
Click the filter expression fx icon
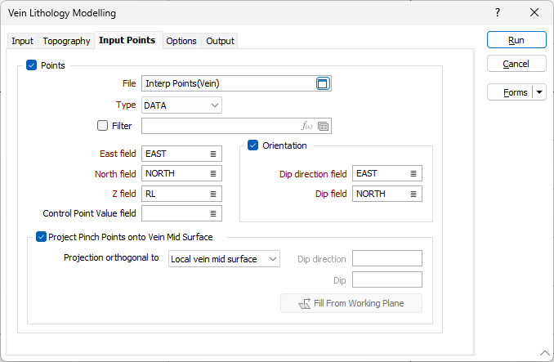[306, 126]
